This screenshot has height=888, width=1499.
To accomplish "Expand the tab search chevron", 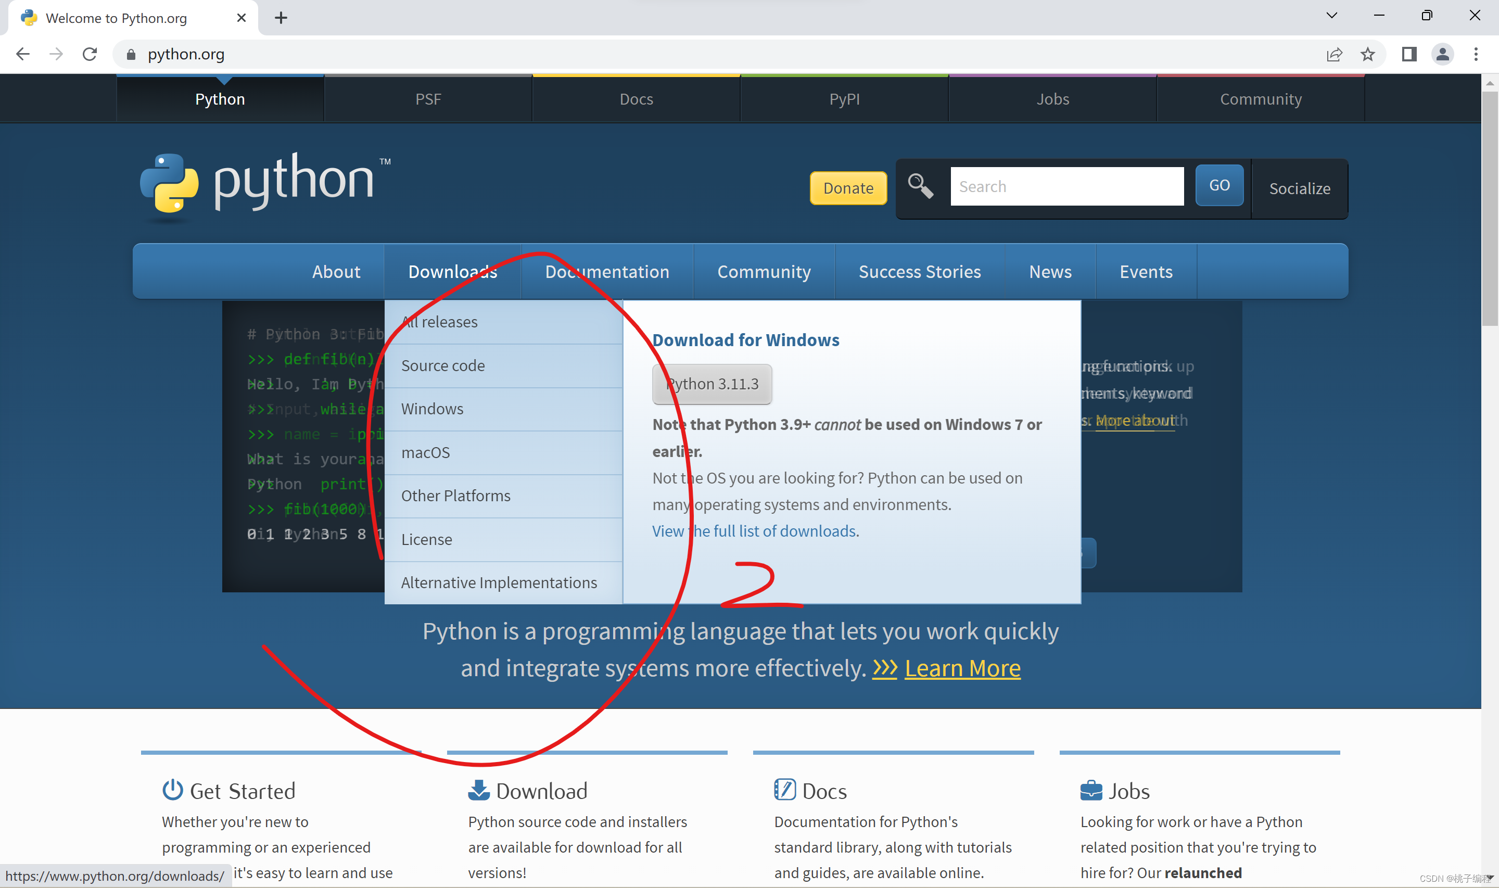I will coord(1331,16).
